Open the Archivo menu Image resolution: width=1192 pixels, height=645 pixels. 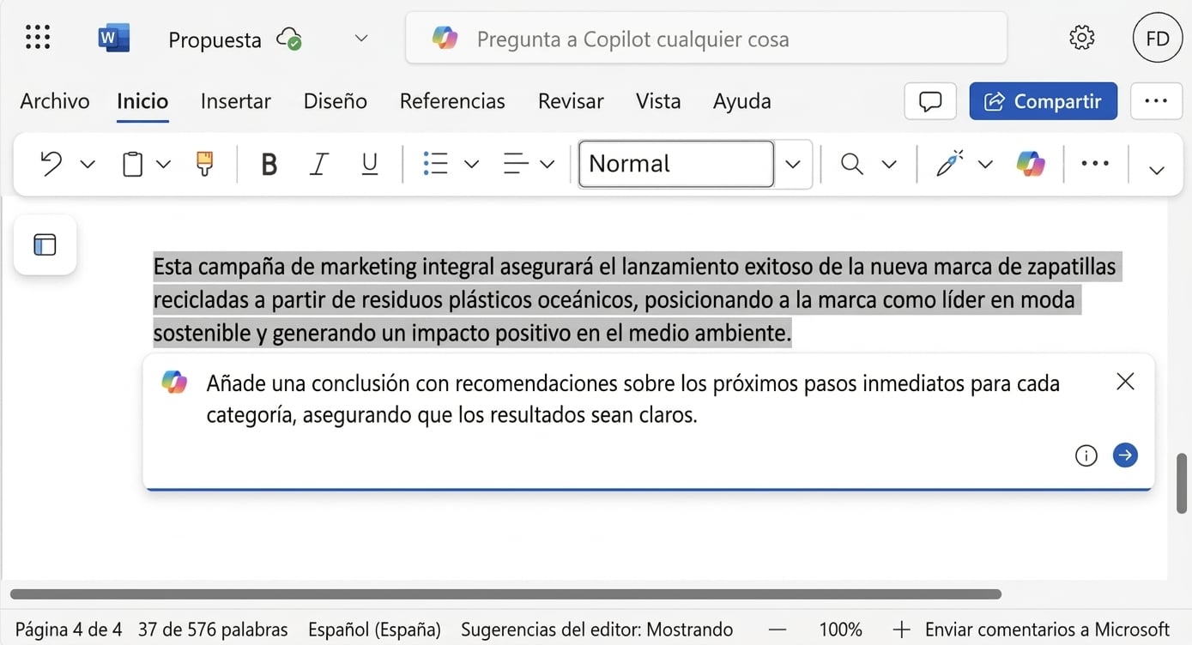pyautogui.click(x=55, y=101)
